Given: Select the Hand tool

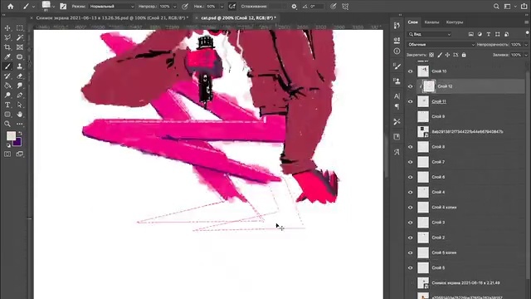Looking at the screenshot, I should [20, 115].
